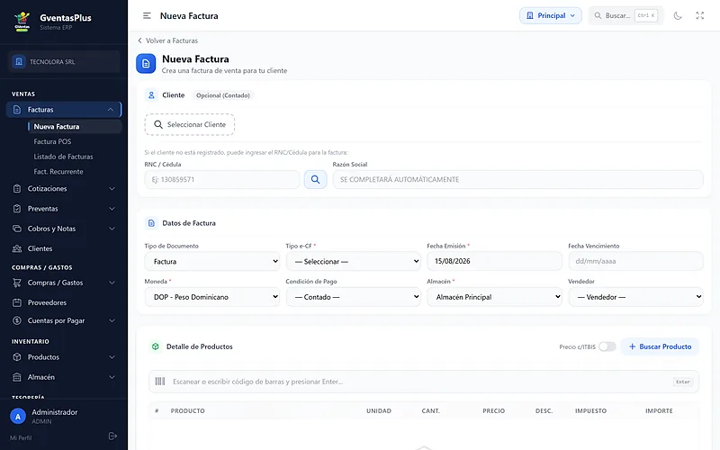Image resolution: width=720 pixels, height=450 pixels.
Task: Click the Productos box icon
Action: pyautogui.click(x=17, y=357)
